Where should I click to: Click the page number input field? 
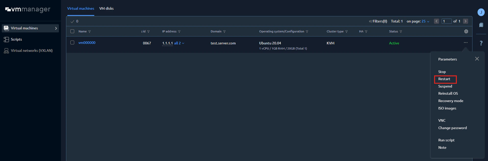click(x=447, y=21)
